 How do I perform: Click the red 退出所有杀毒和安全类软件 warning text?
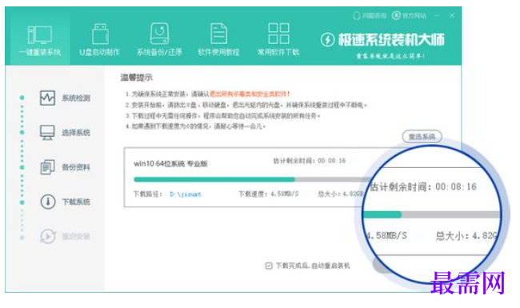[x=250, y=94]
